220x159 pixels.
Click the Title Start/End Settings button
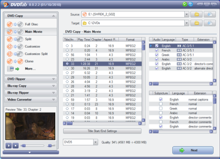pos(102,131)
